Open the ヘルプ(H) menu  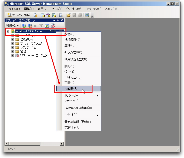coord(111,9)
